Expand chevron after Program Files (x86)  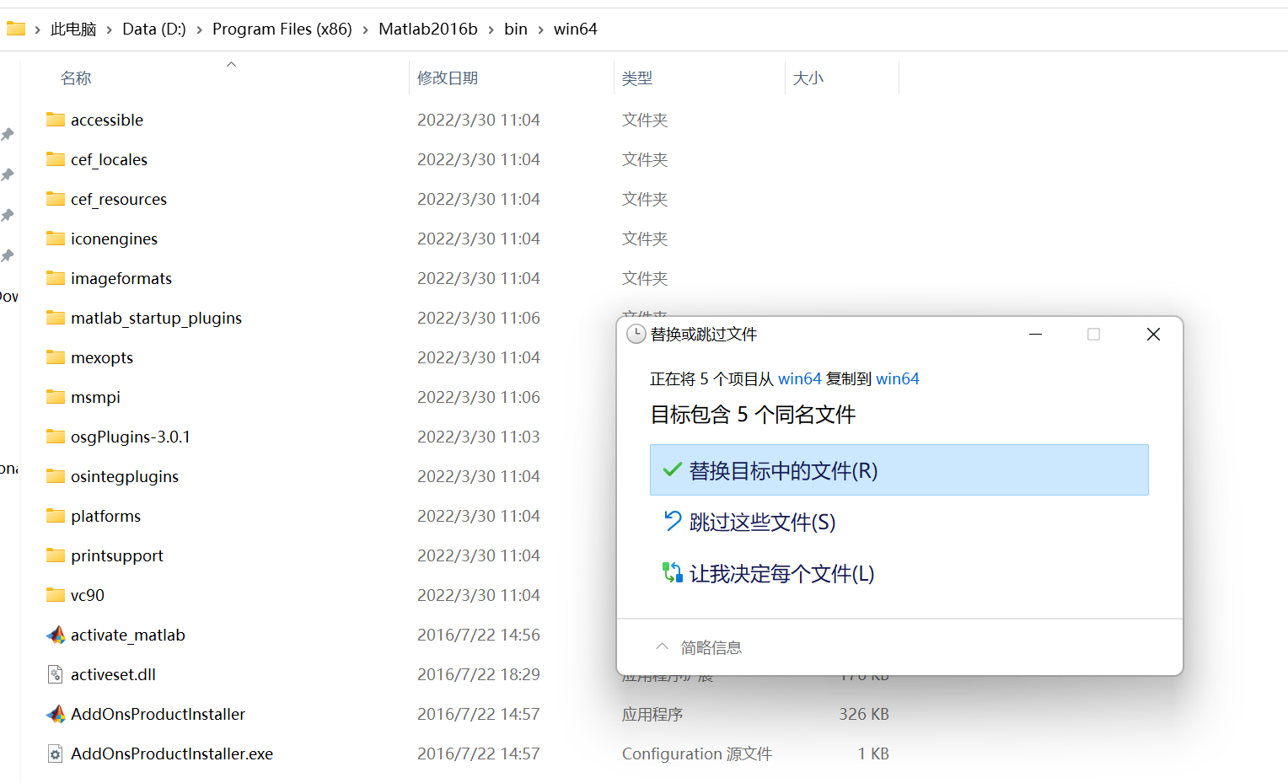pos(365,29)
